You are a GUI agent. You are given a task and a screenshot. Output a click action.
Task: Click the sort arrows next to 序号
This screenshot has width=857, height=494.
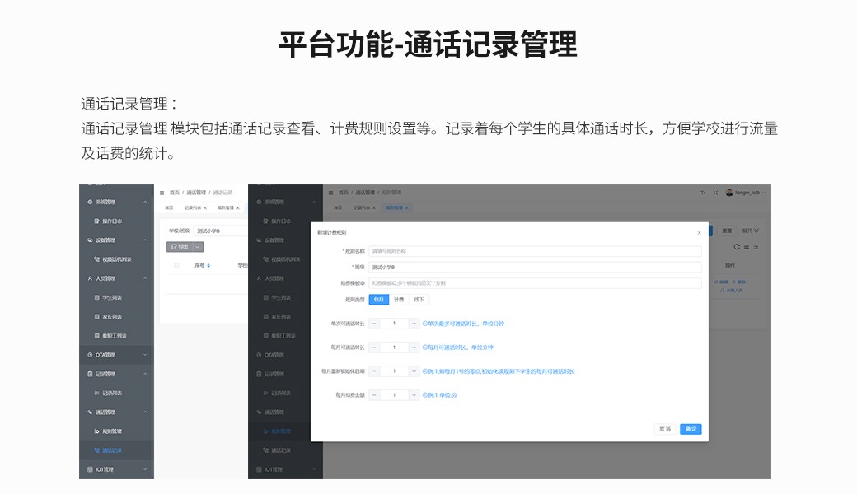tap(208, 266)
